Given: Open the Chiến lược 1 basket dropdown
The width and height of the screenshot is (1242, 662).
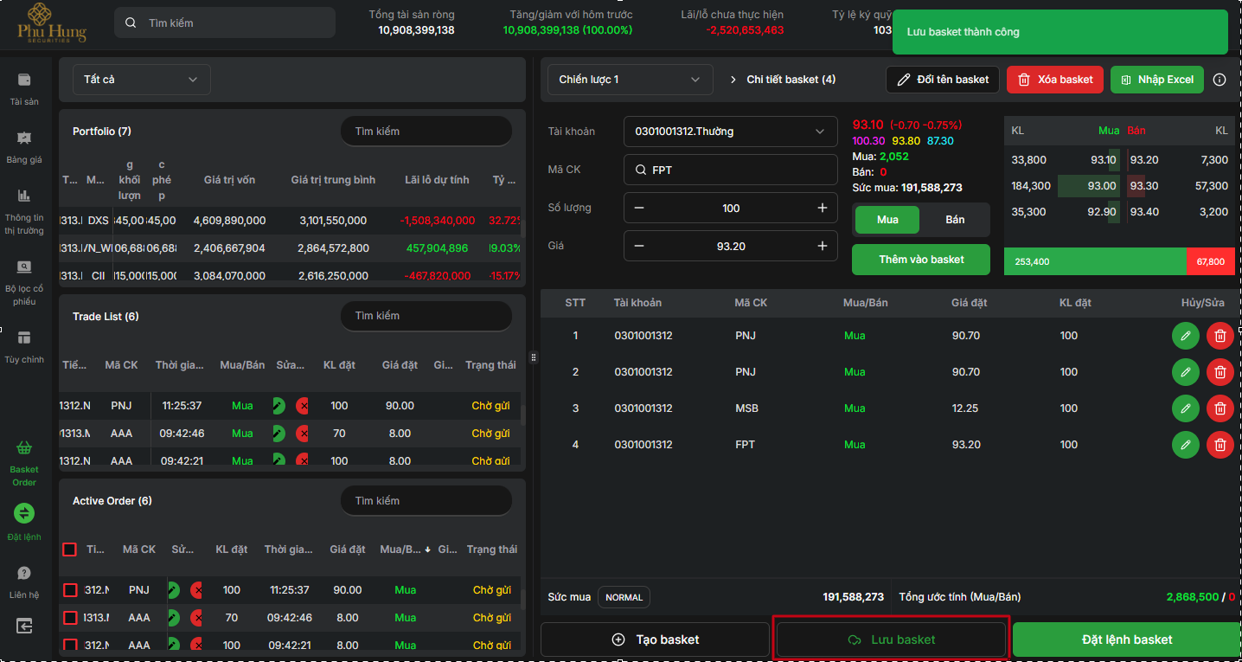Looking at the screenshot, I should [x=630, y=80].
